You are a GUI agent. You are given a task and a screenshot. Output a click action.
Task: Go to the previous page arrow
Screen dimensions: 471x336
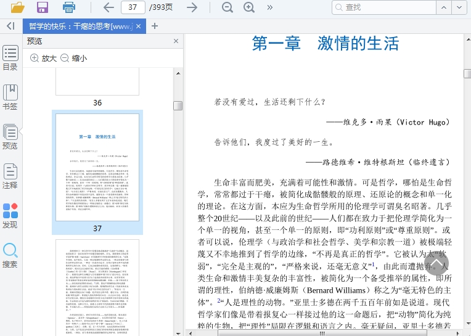(x=109, y=7)
